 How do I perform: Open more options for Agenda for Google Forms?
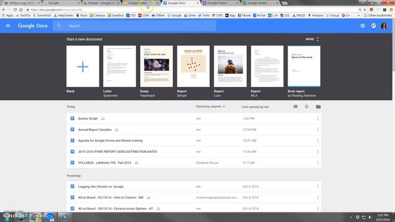click(x=318, y=141)
